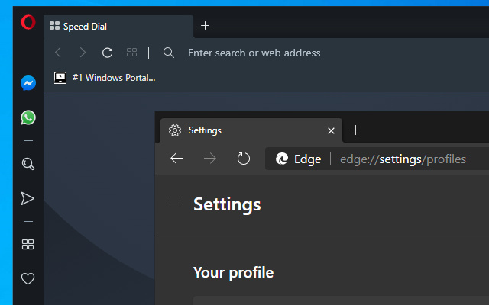Go back in Edge

tap(176, 159)
